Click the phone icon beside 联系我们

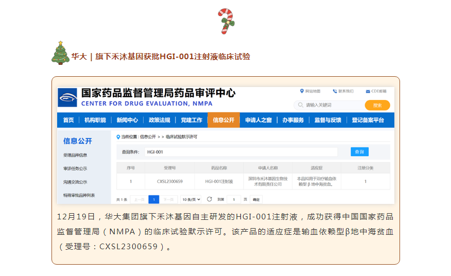(x=335, y=91)
